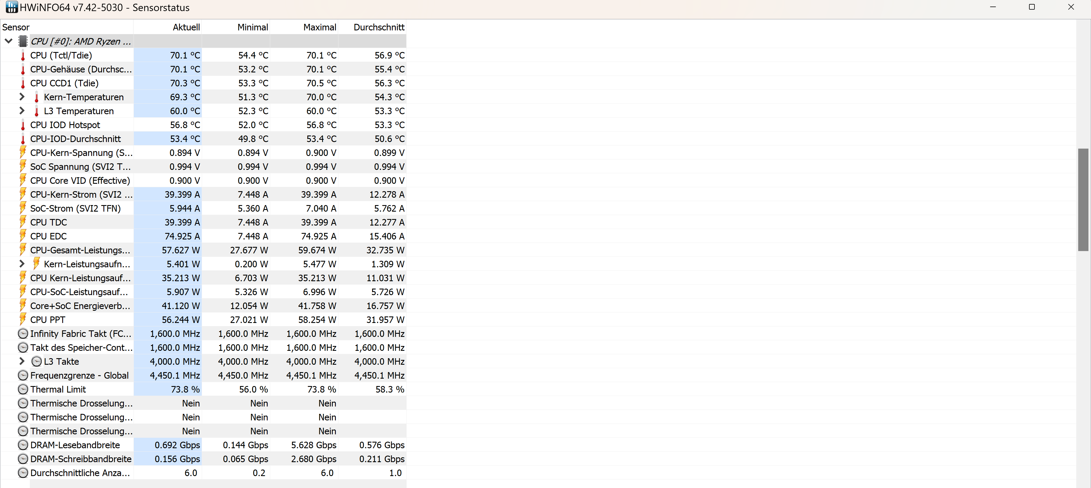Click the clock icon beside Infinity Fabric Takt
The width and height of the screenshot is (1091, 488).
click(x=23, y=333)
